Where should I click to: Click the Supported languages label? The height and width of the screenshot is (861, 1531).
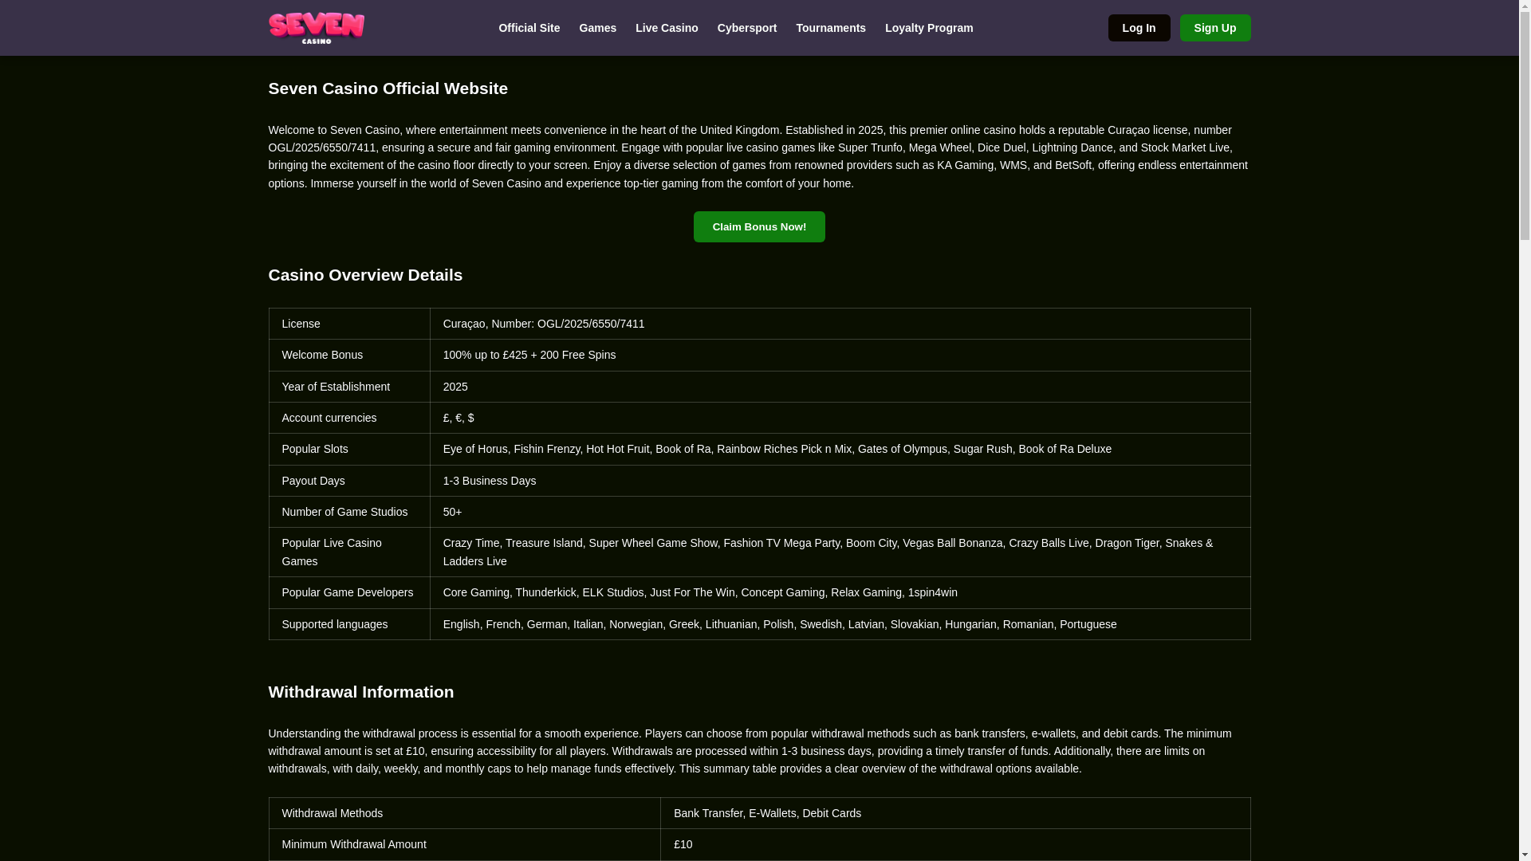pos(349,624)
